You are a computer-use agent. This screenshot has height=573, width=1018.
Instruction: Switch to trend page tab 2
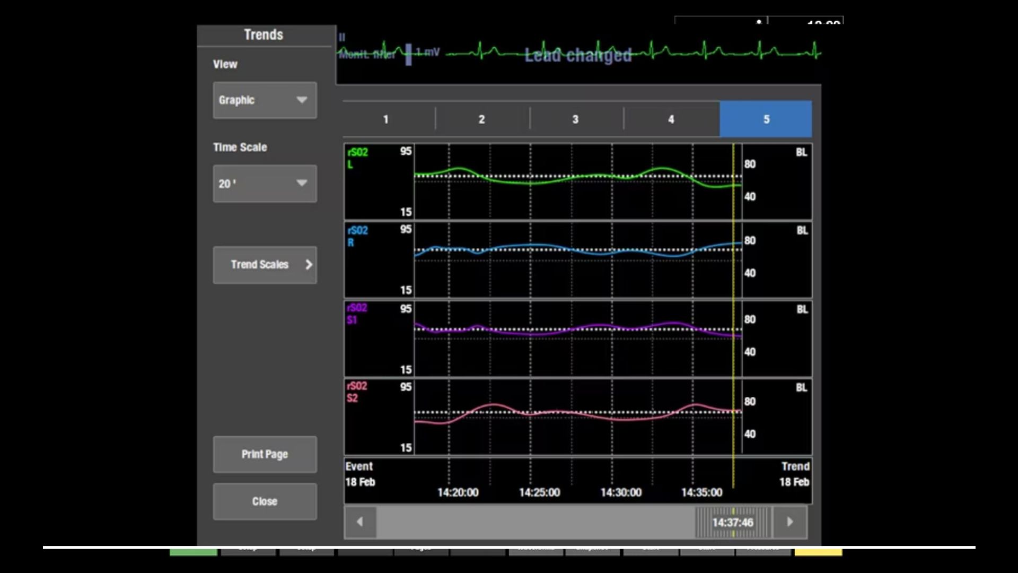coord(482,119)
